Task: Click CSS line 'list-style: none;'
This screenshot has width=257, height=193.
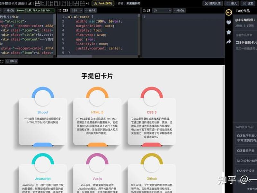Action: click(x=92, y=44)
